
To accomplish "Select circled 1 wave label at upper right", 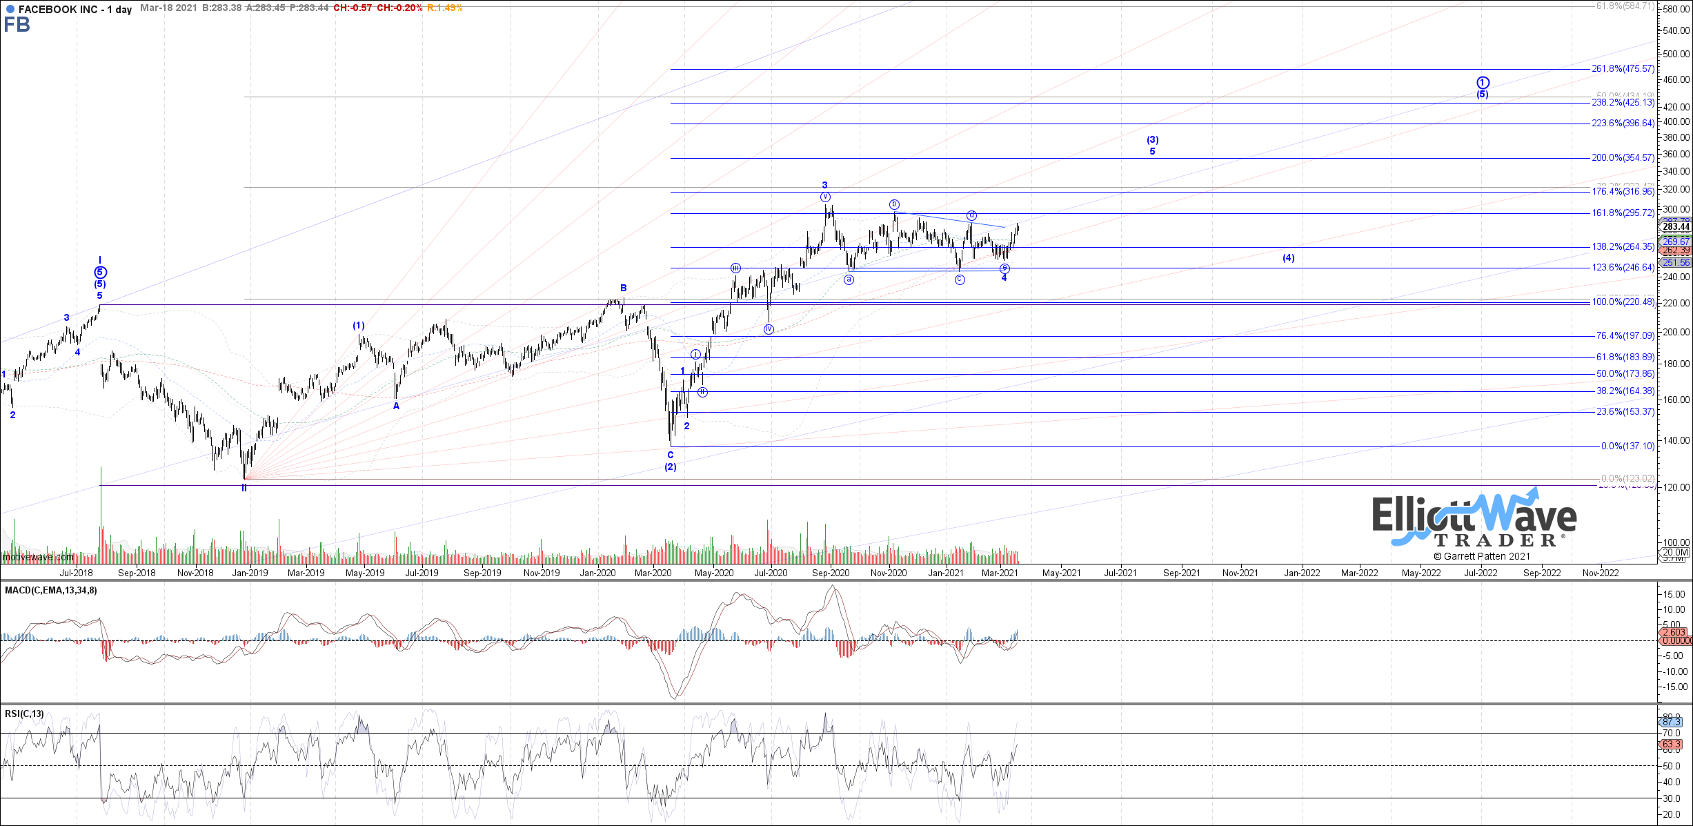I will (x=1483, y=83).
